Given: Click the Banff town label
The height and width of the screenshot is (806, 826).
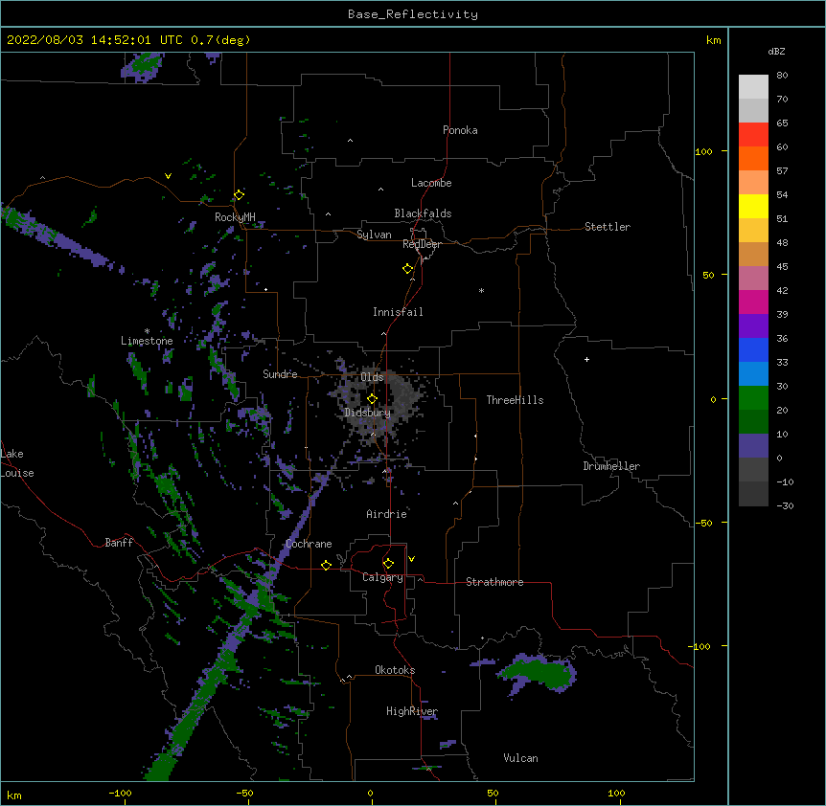Looking at the screenshot, I should (119, 543).
